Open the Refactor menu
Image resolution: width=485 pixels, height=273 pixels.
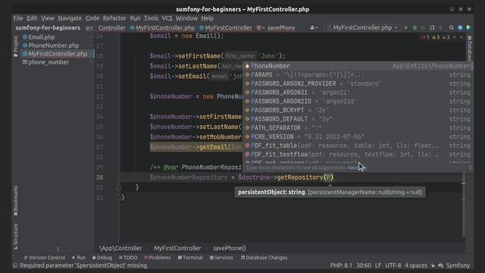click(114, 18)
